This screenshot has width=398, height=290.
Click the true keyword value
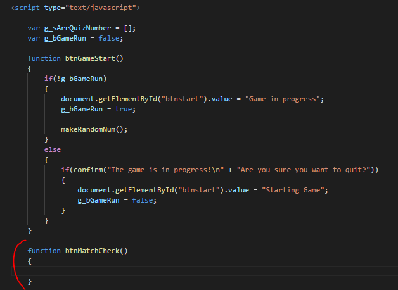124,110
